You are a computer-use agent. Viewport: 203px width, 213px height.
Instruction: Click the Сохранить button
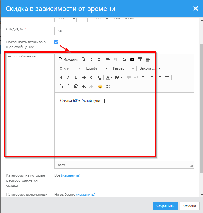(x=165, y=206)
